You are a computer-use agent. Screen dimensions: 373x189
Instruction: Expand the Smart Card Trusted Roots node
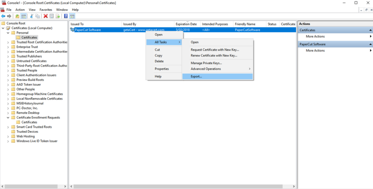(x=8, y=127)
